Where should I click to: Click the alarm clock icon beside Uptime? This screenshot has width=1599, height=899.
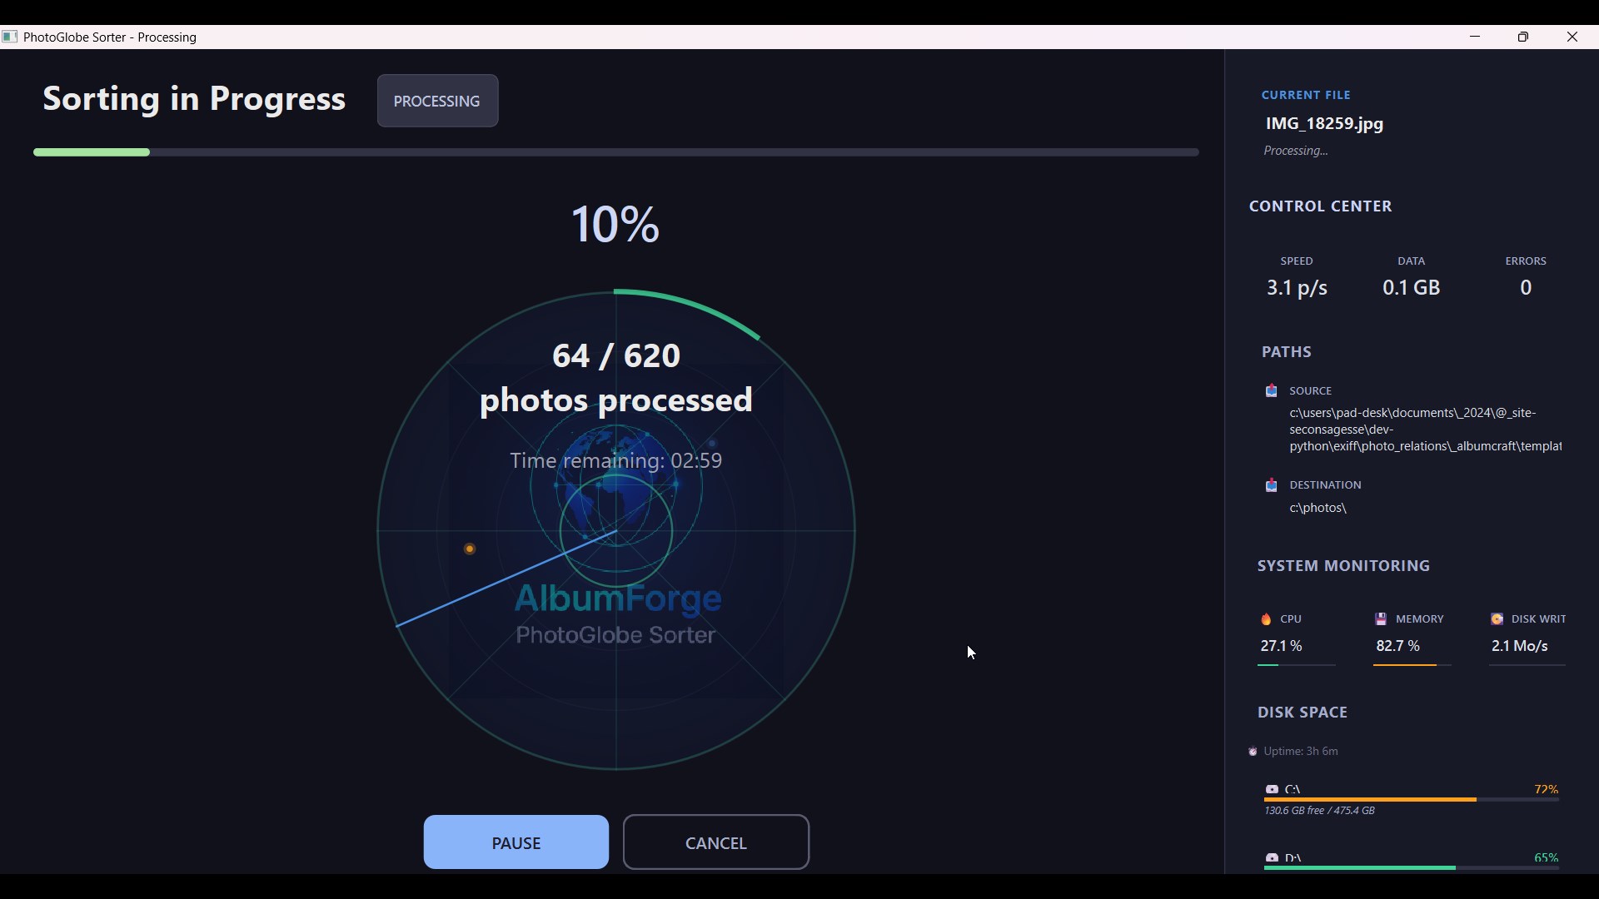pos(1253,751)
